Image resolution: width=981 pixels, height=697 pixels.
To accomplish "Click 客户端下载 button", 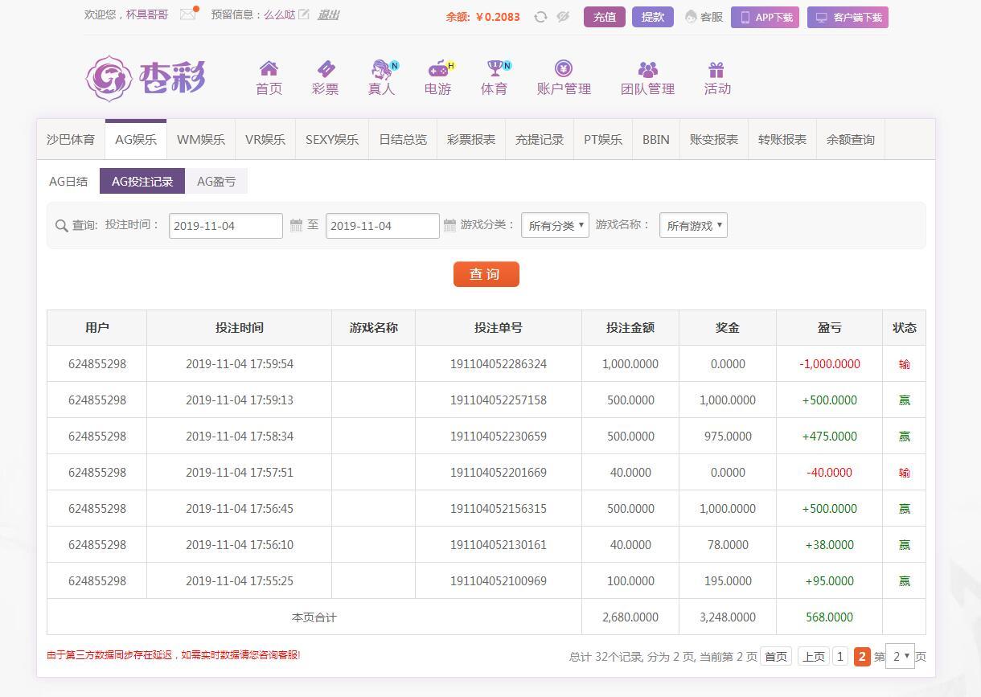I will 848,17.
